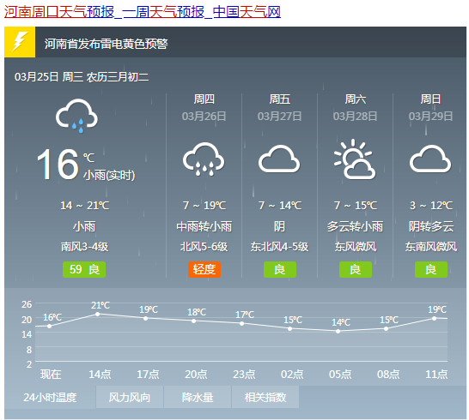Switch to the 风力风向 tab
The width and height of the screenshot is (469, 420).
130,397
